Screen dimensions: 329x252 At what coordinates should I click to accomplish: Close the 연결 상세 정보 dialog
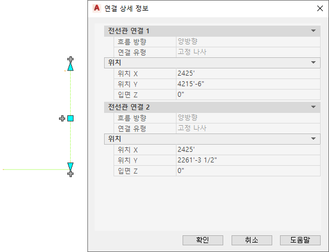[320, 8]
